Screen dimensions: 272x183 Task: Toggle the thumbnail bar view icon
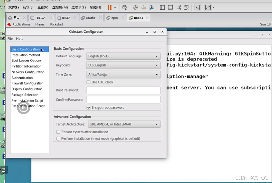[170, 8]
